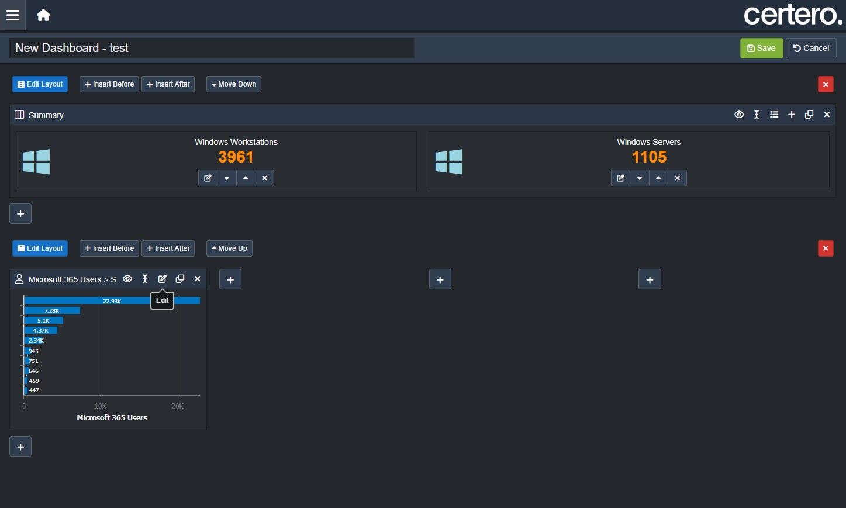Screen dimensions: 846x508
Task: Add an item via Summary panel plus icon
Action: point(792,115)
